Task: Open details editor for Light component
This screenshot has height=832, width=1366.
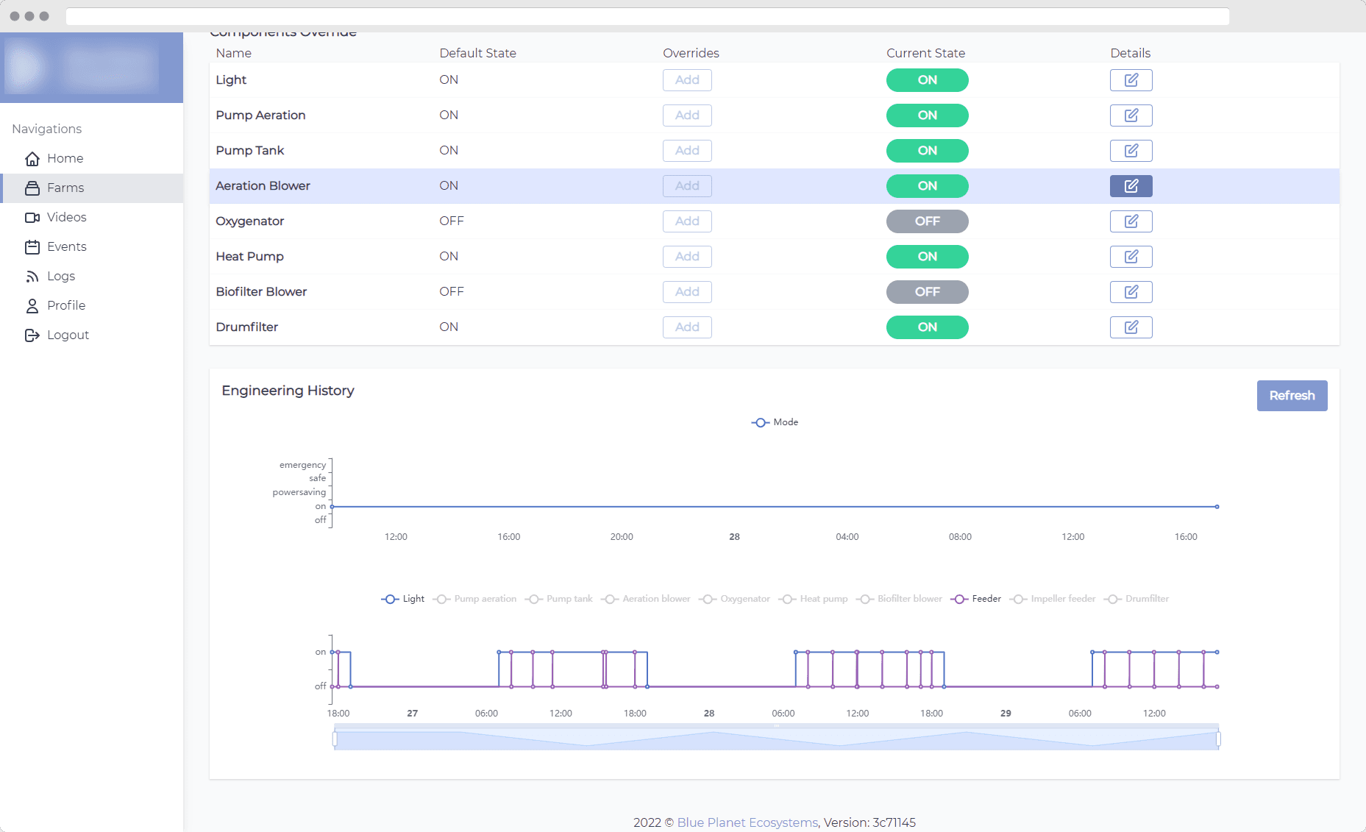Action: (1131, 79)
